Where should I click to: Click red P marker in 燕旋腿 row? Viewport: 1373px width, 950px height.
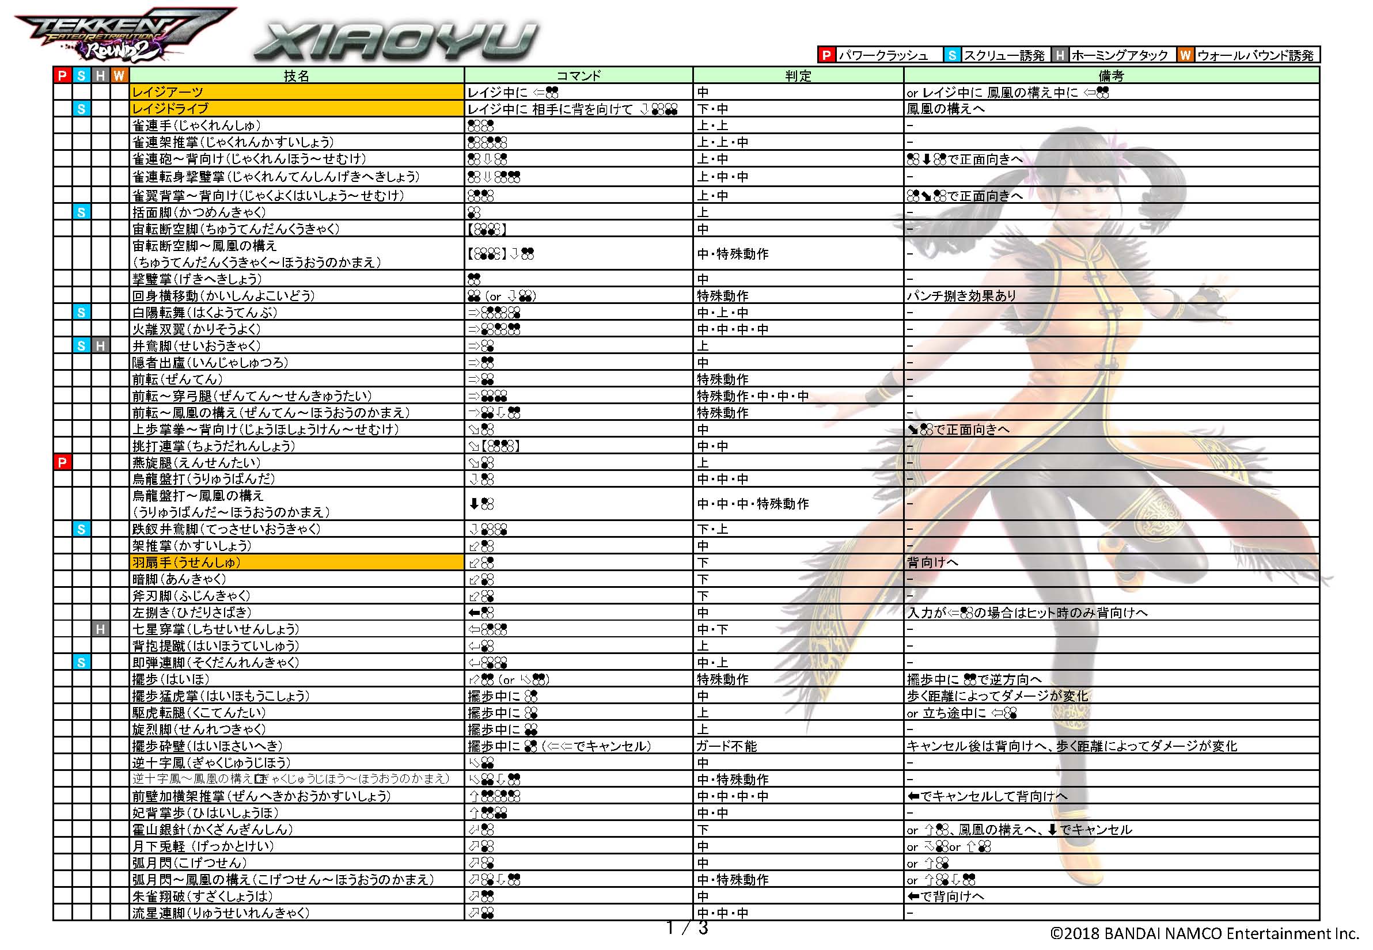tap(63, 462)
